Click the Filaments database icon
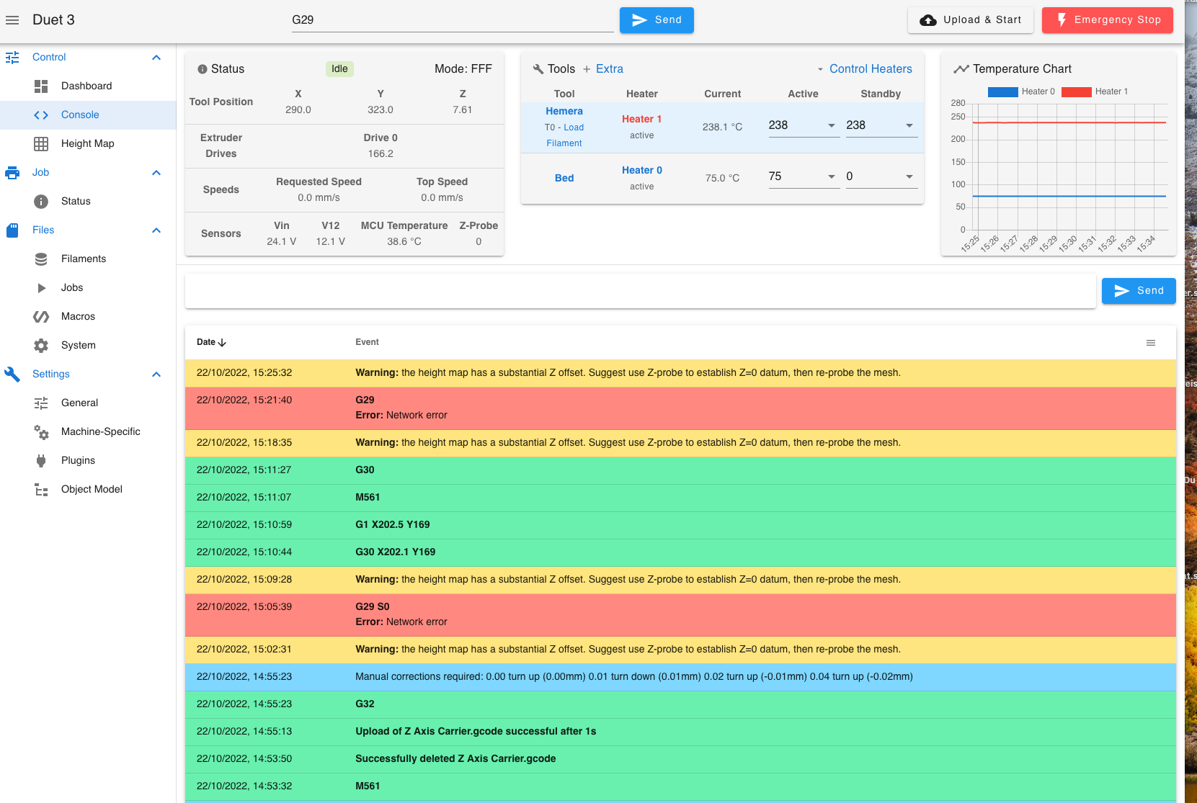Image resolution: width=1197 pixels, height=803 pixels. pyautogui.click(x=41, y=259)
